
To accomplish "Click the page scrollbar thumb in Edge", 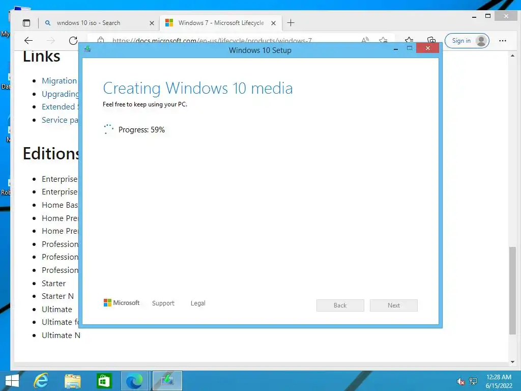I will coord(512,290).
